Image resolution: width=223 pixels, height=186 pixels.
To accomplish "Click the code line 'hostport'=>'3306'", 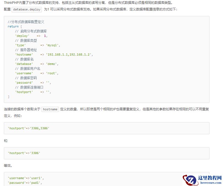I will click(24, 153).
